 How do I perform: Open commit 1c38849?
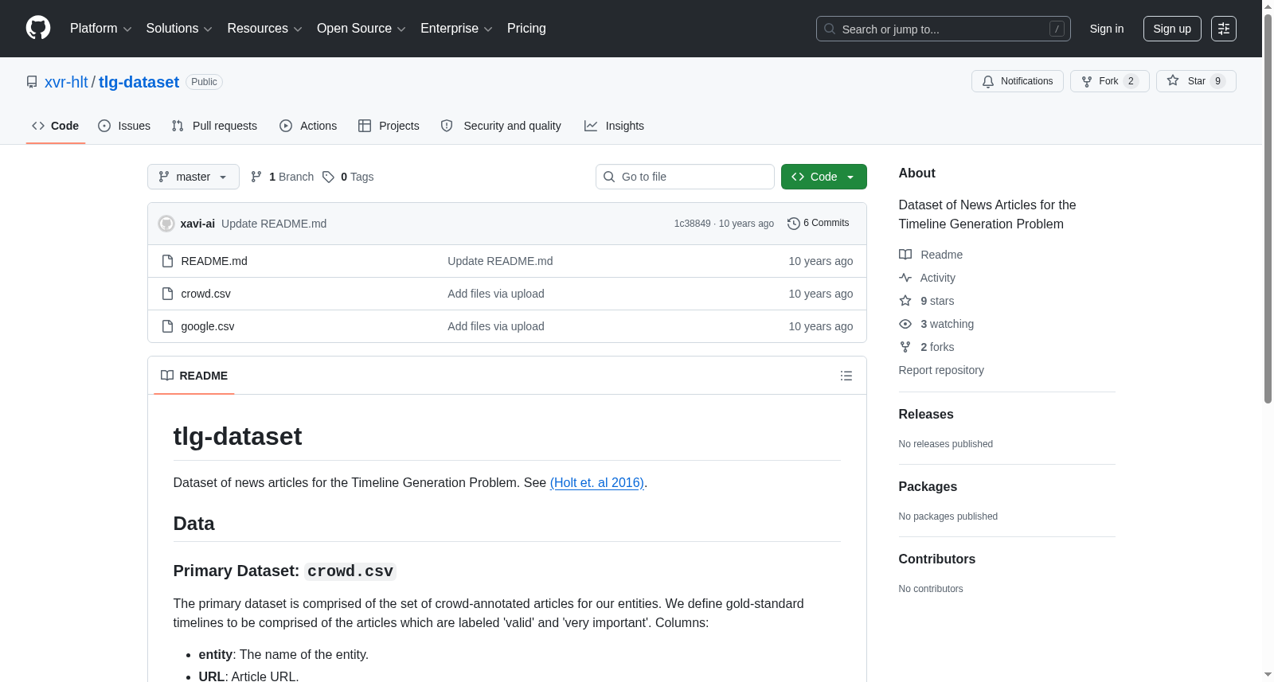click(693, 224)
